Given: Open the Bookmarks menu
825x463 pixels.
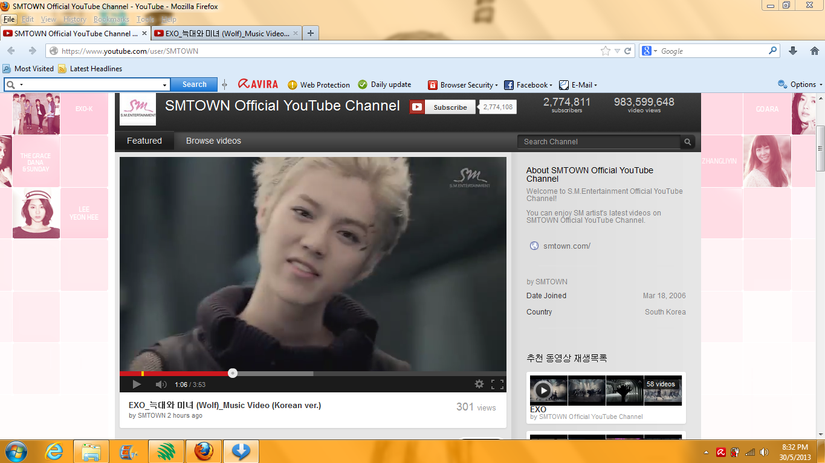Looking at the screenshot, I should click(x=111, y=19).
